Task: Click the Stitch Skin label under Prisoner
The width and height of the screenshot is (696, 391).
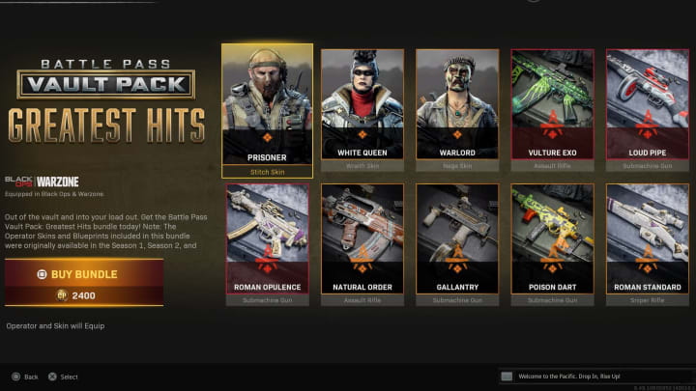Action: tap(267, 172)
